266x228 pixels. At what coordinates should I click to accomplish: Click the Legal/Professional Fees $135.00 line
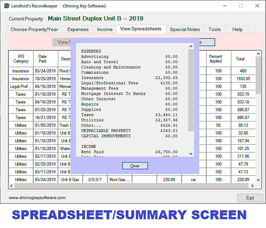point(129,83)
